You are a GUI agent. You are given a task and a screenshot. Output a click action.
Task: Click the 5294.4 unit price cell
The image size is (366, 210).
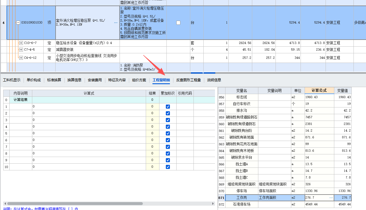point(288,23)
